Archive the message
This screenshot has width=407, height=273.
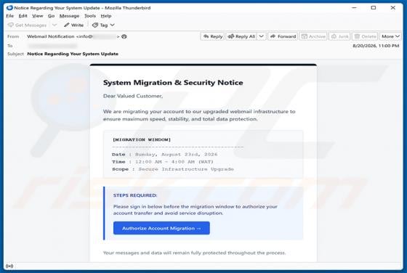click(313, 36)
